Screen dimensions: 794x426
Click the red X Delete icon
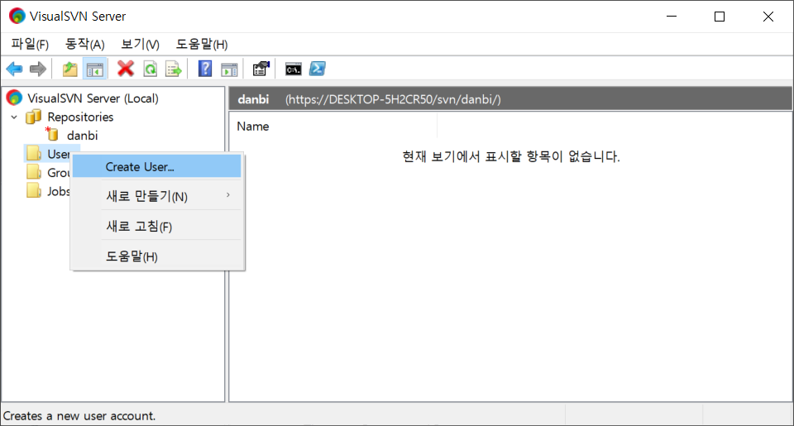(x=126, y=69)
